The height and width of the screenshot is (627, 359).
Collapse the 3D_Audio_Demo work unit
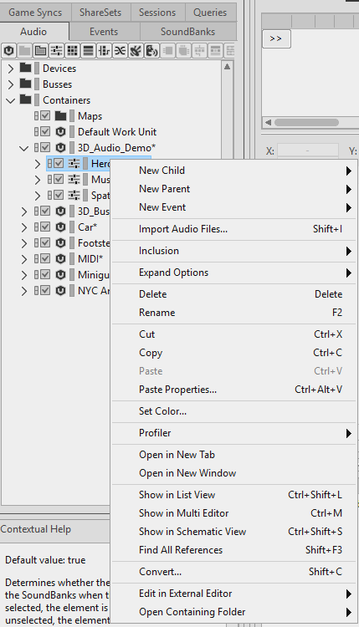pos(24,148)
